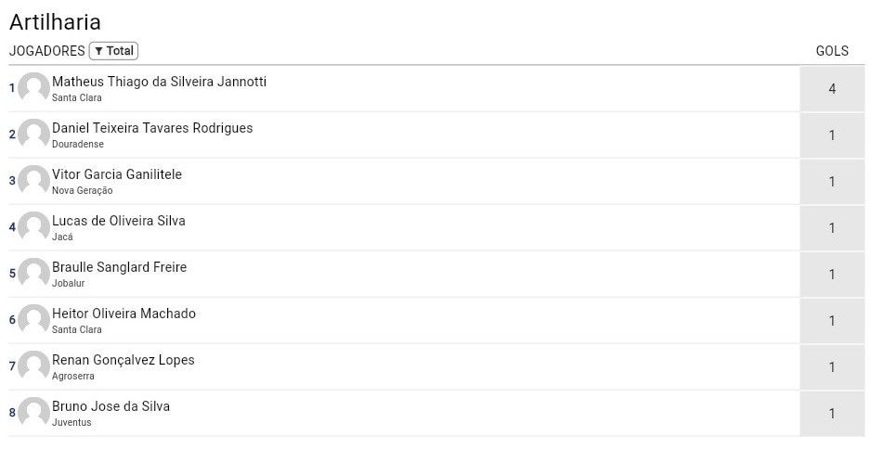Click Vitor Garcia Ganilitele's avatar icon
Screen dimensions: 871x449
tap(33, 181)
